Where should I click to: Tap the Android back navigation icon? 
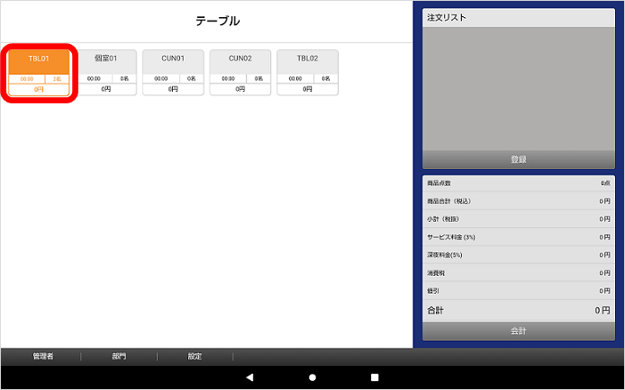point(249,377)
